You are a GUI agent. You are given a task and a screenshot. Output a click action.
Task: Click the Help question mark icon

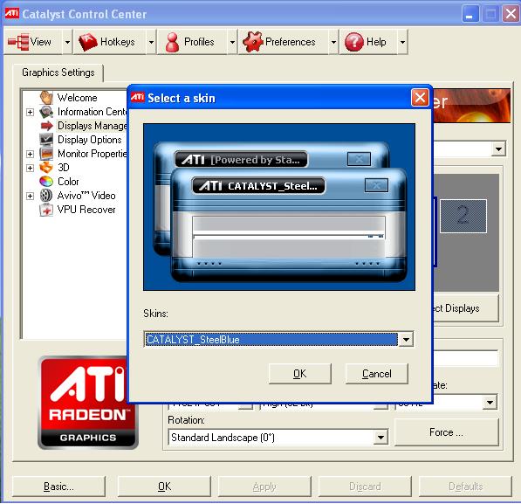tap(353, 42)
